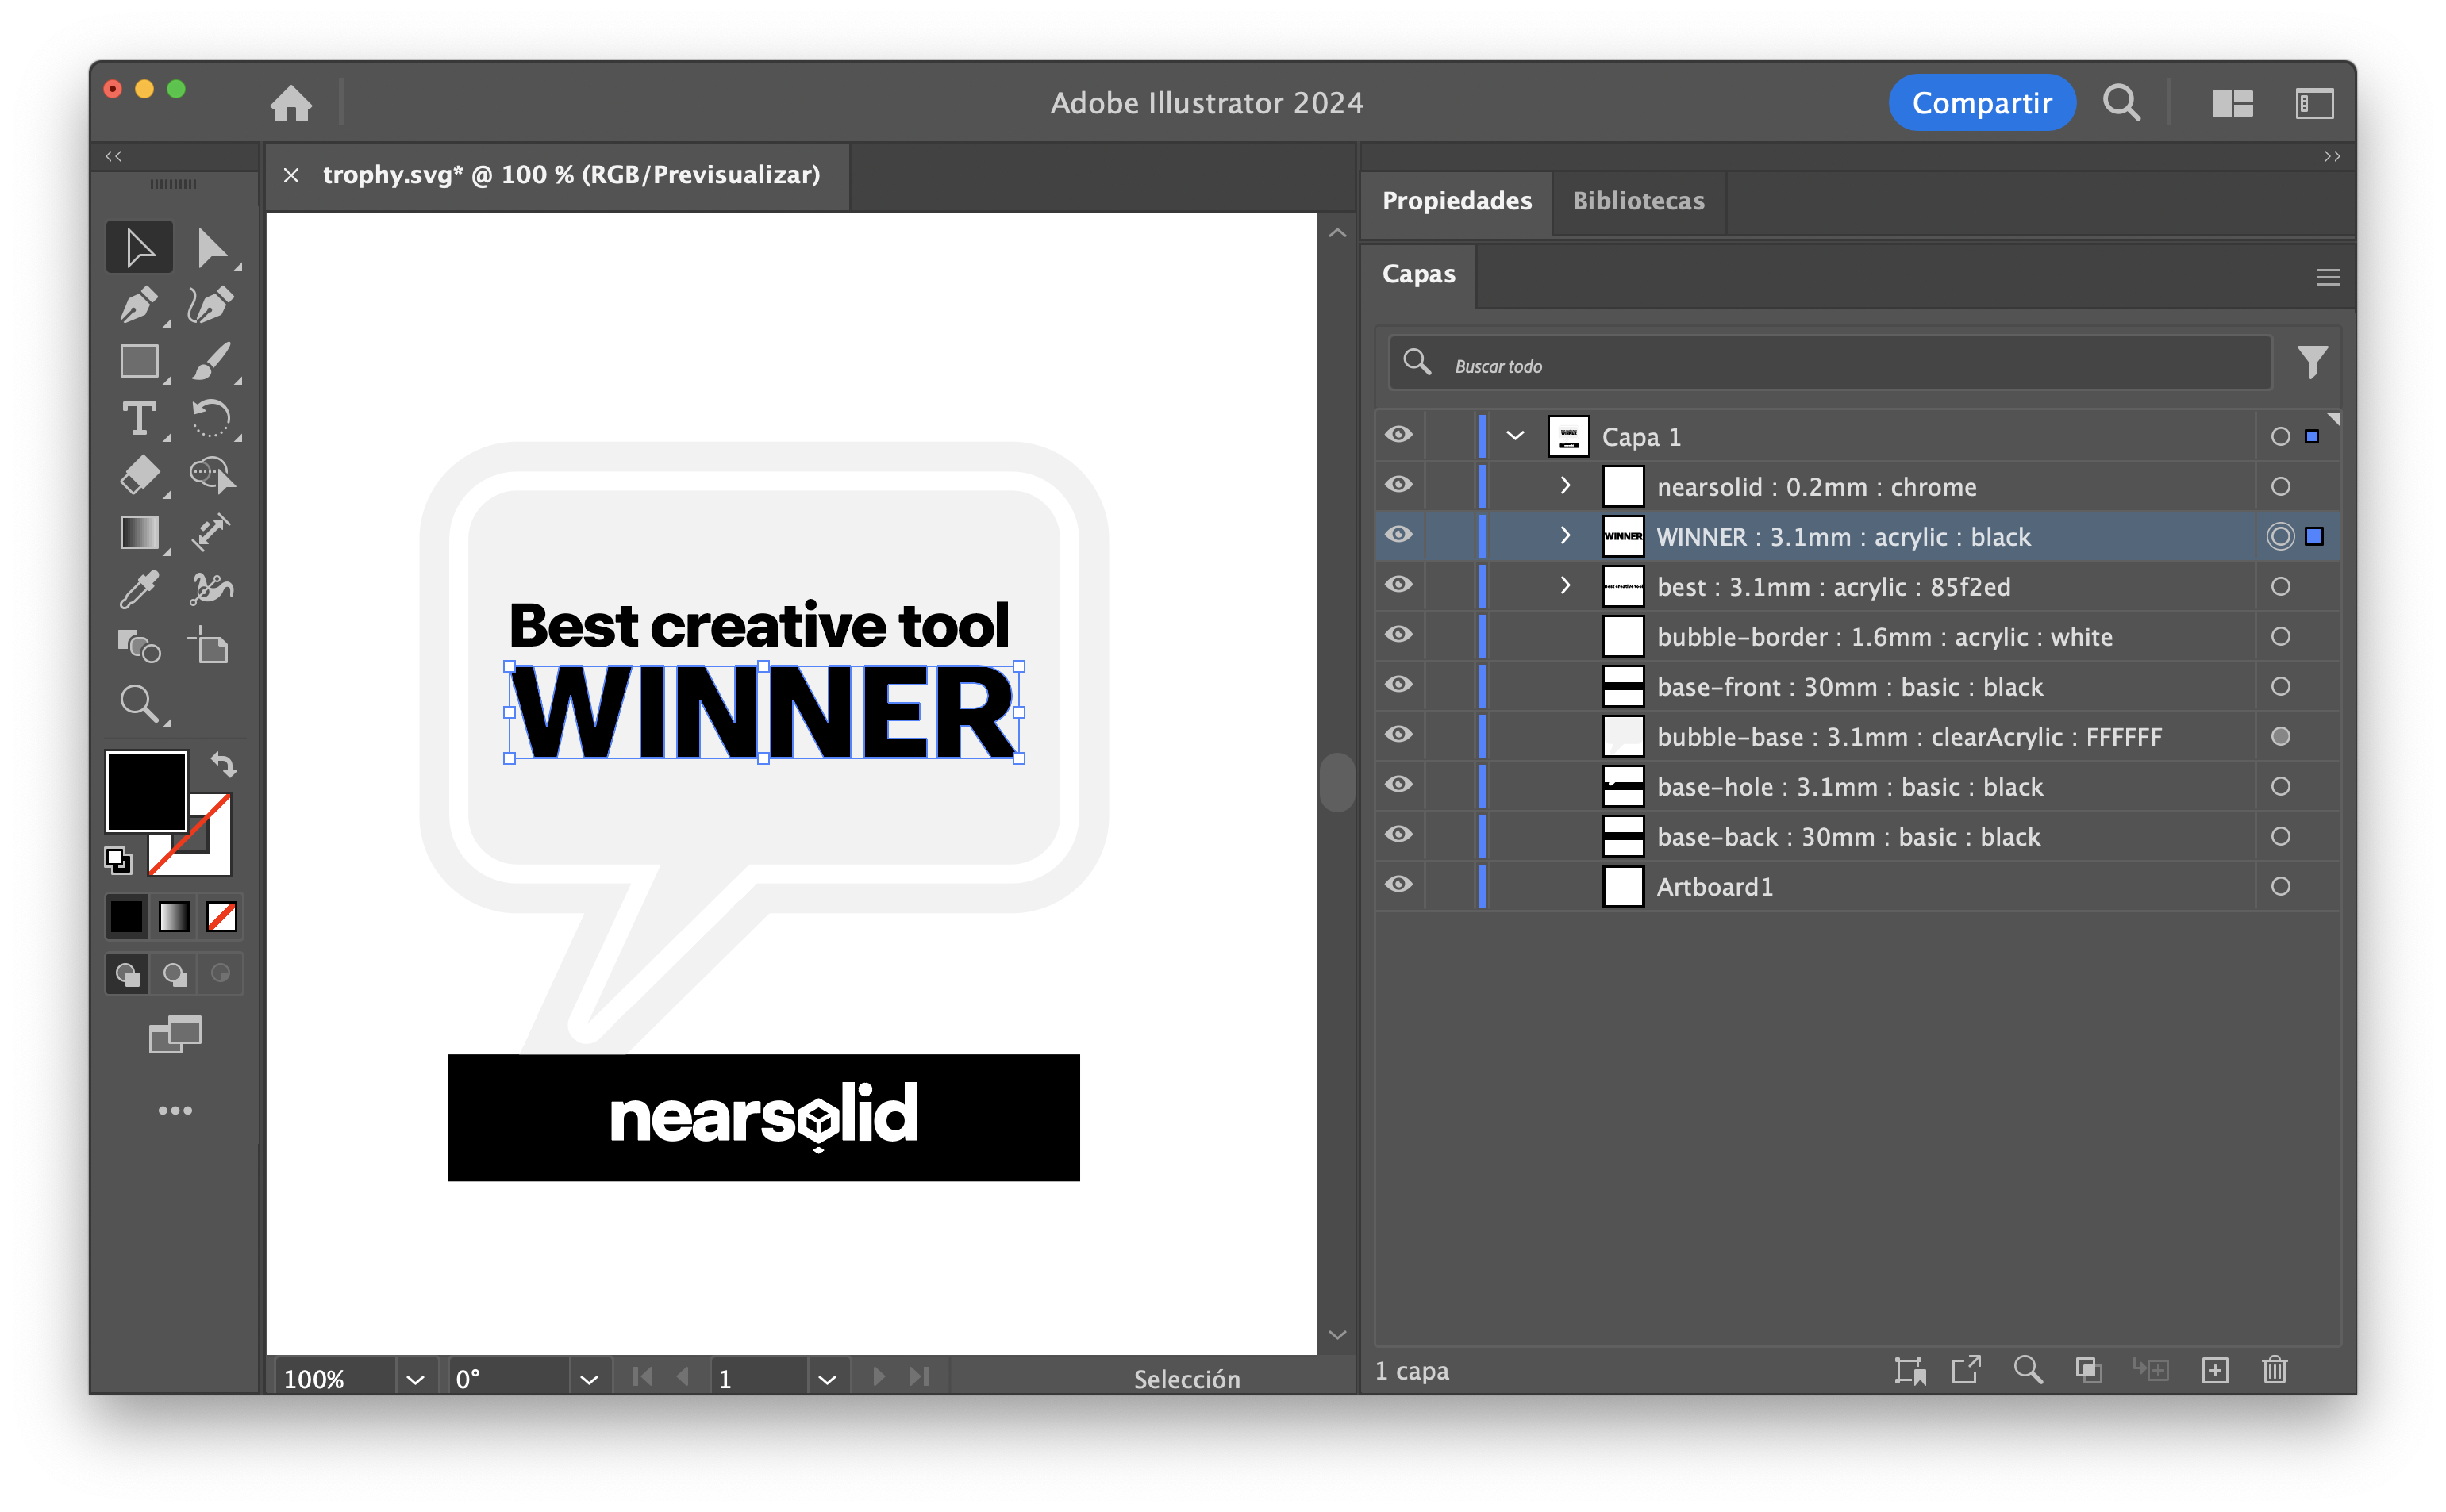Go to the Home screen
Viewport: 2446px width, 1512px height.
pos(291,103)
